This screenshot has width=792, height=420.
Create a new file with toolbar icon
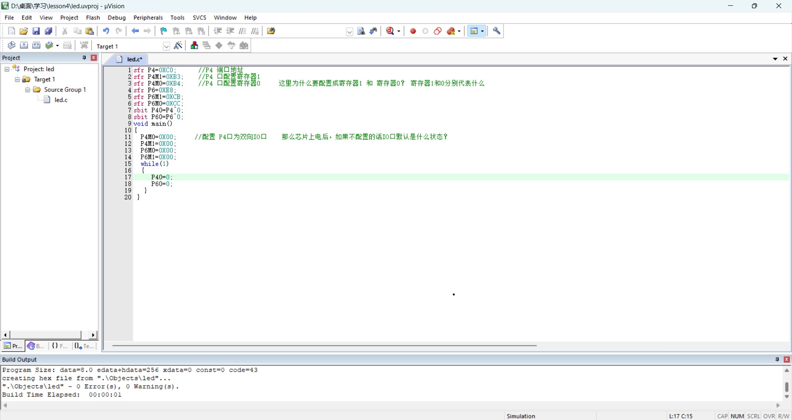12,31
